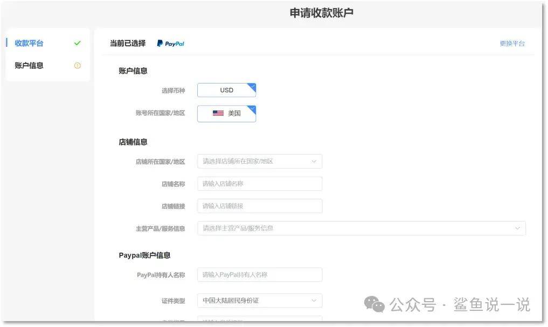Expand 主营产品/服务信息 dropdown
Image resolution: width=548 pixels, height=327 pixels.
click(361, 228)
